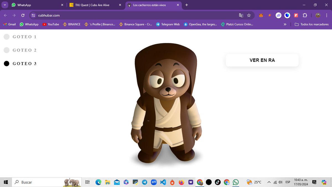Viewport: 332px width, 187px height.
Task: Open the network Wi-Fi tray icon
Action: coord(275,182)
